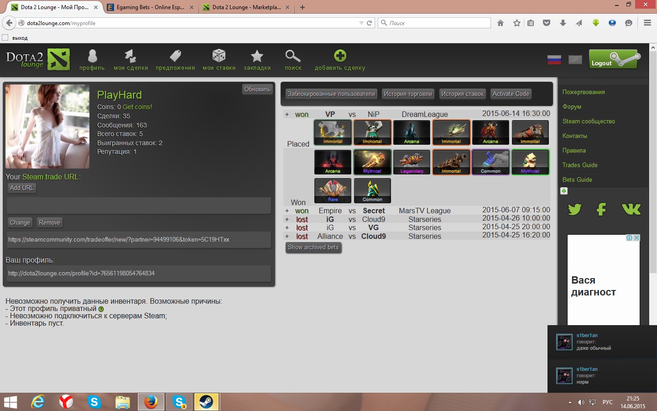Click Change trade URL button
The width and height of the screenshot is (657, 411).
[20, 223]
